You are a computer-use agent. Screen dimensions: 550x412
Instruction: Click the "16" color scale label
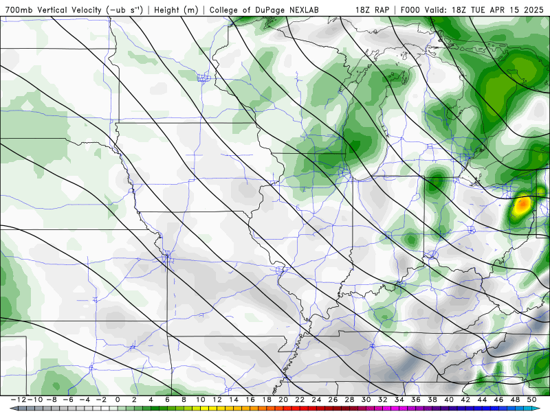pyautogui.click(x=250, y=400)
